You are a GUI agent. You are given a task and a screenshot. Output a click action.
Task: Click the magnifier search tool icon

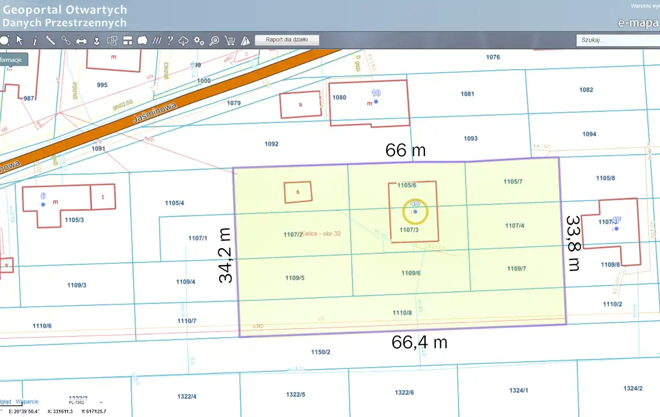click(x=214, y=41)
